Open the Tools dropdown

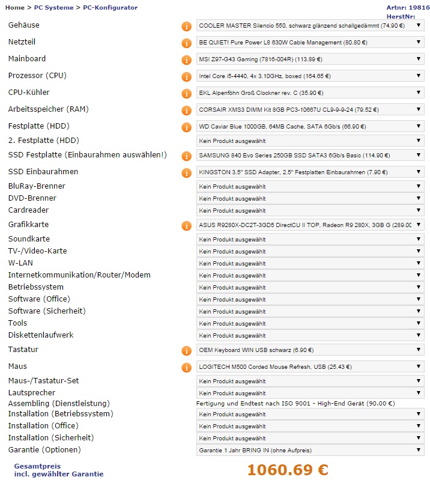pyautogui.click(x=310, y=323)
